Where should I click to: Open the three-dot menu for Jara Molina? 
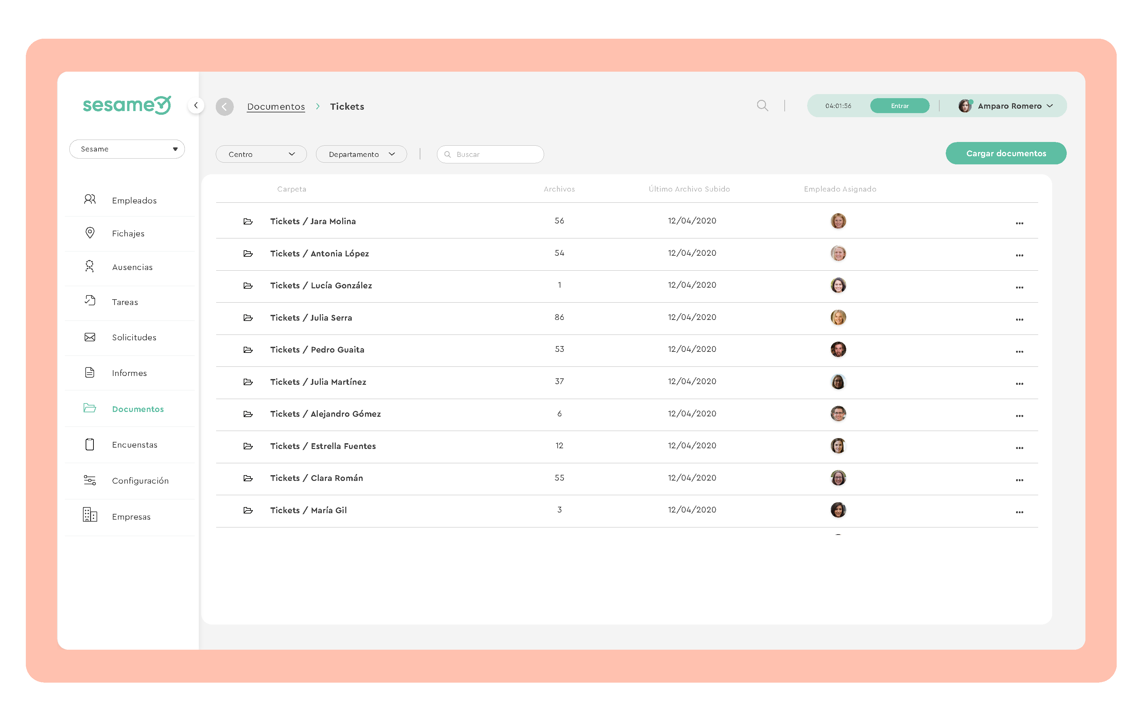1019,223
